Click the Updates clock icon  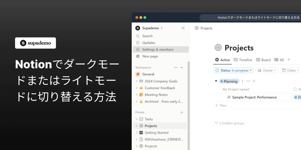[138, 42]
